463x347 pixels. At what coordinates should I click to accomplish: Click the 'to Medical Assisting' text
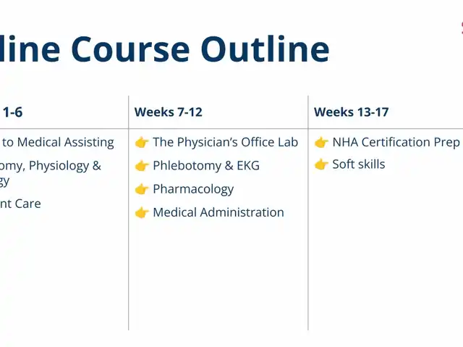coord(59,143)
